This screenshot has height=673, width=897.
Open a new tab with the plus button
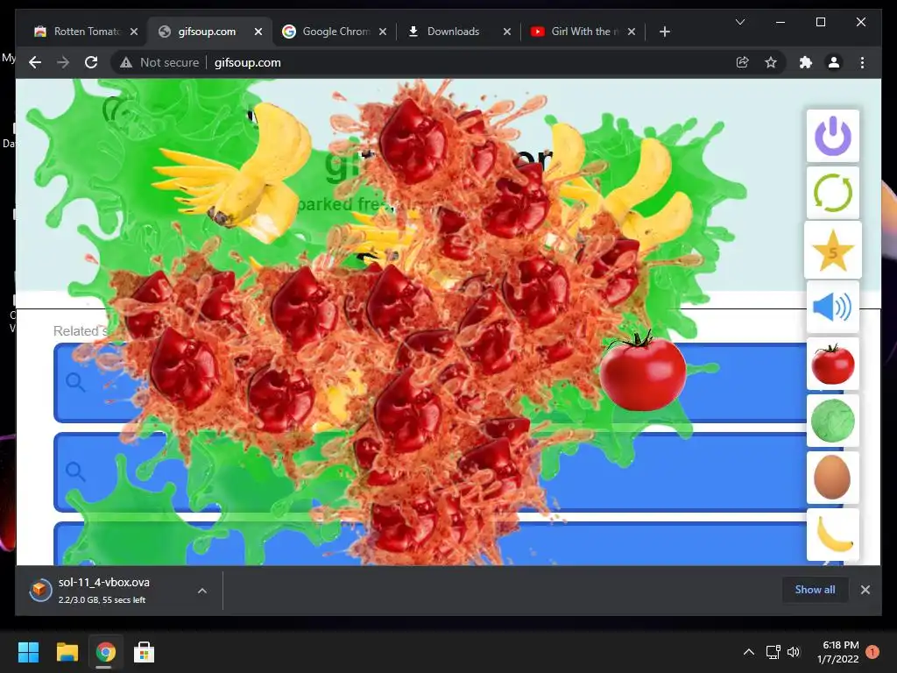click(664, 32)
